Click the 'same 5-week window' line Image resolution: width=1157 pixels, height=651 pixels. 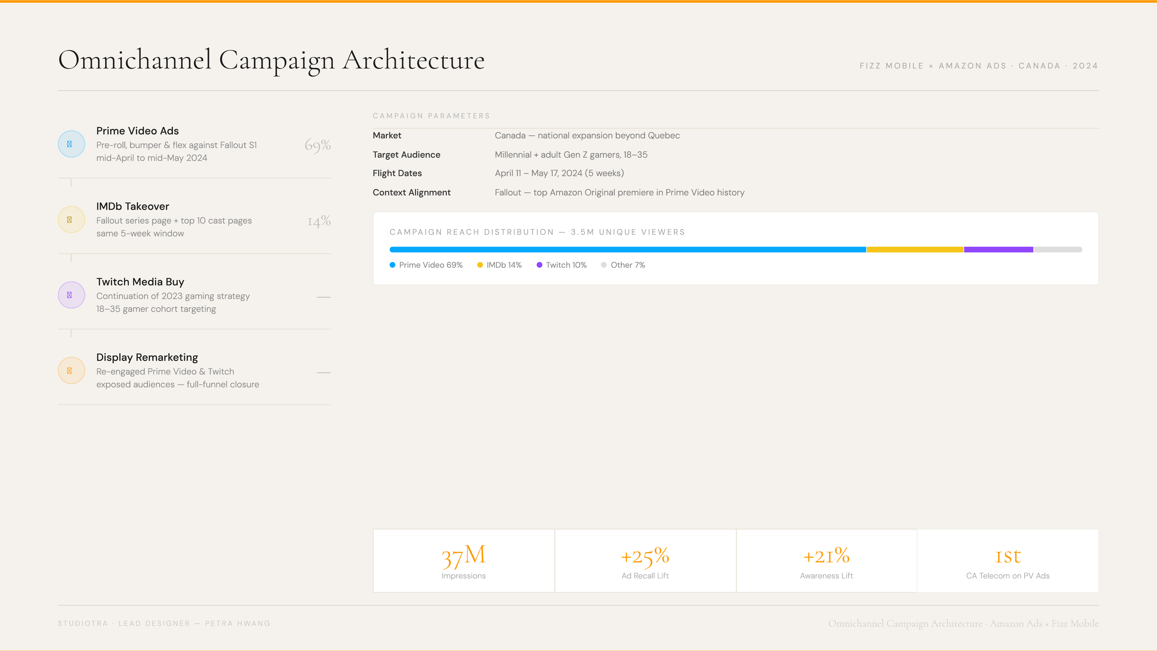[140, 234]
